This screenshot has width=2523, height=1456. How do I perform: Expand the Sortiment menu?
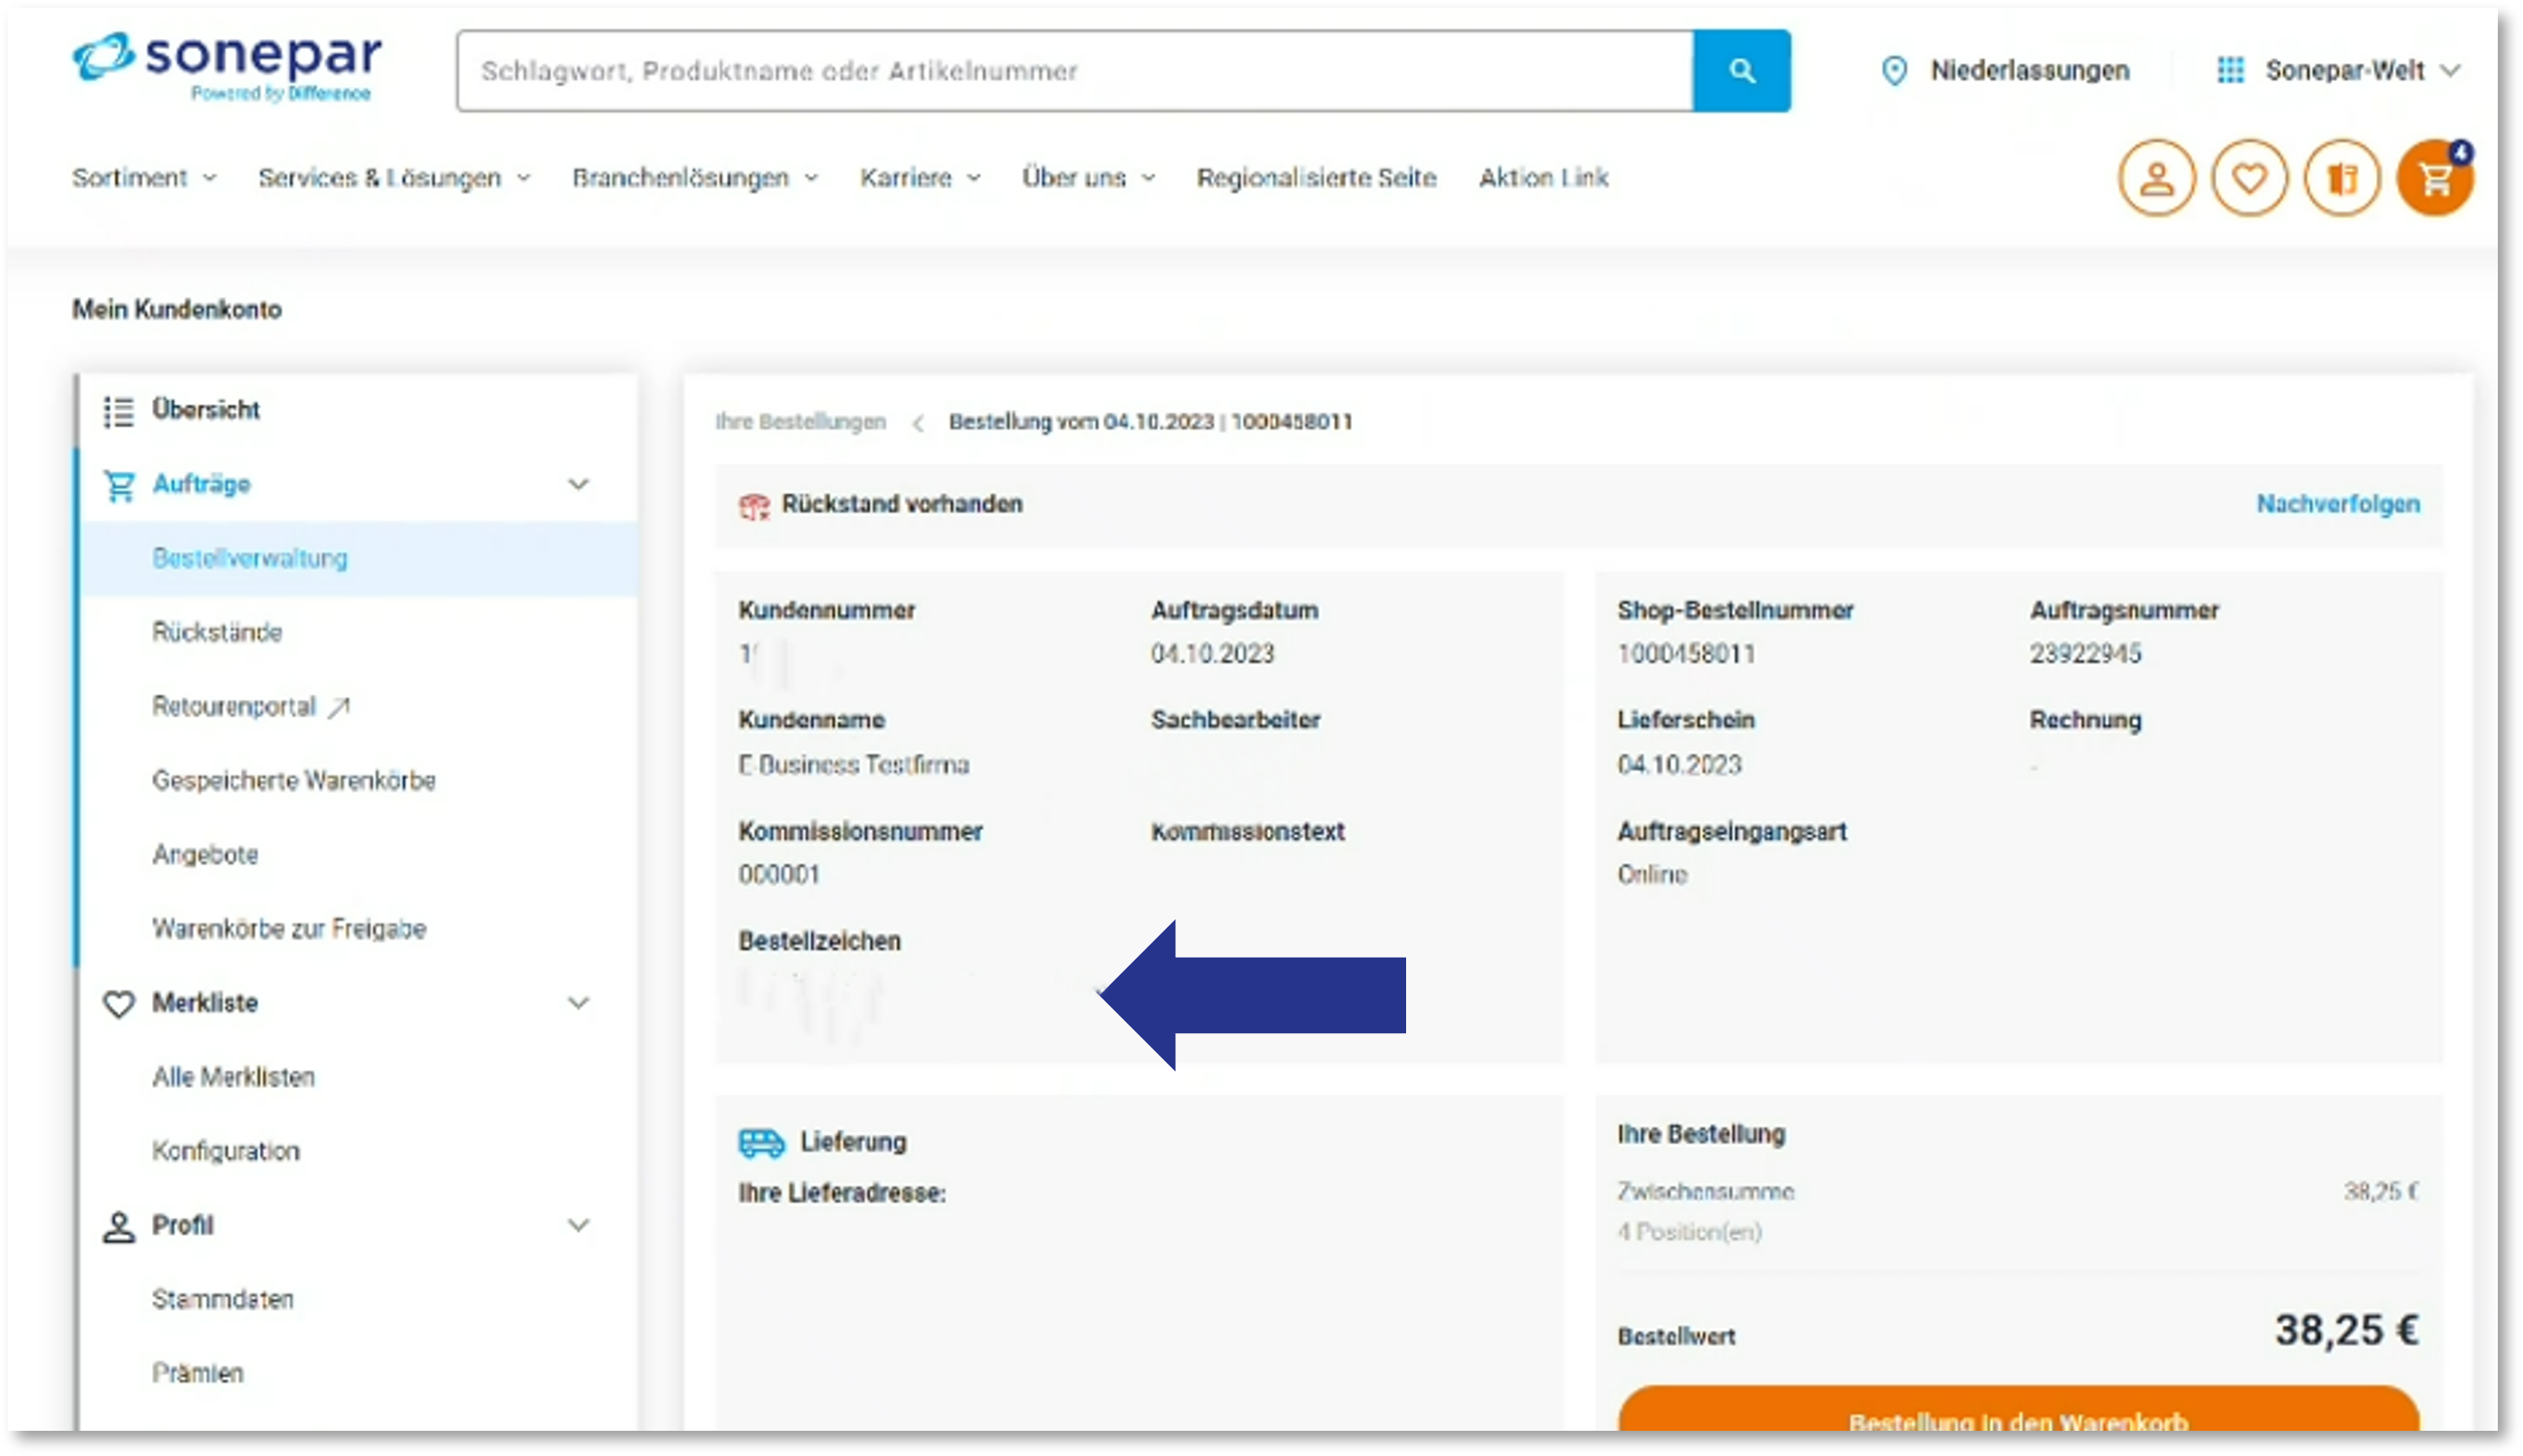click(x=144, y=178)
